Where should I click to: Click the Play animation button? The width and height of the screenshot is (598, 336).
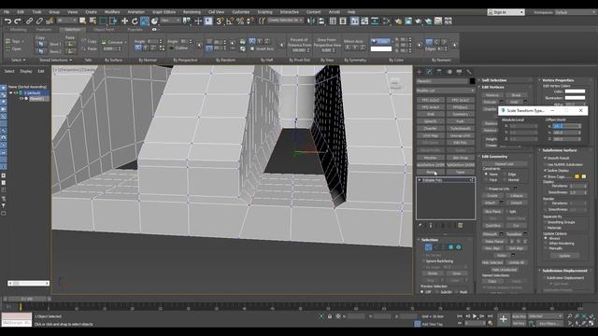click(x=475, y=316)
